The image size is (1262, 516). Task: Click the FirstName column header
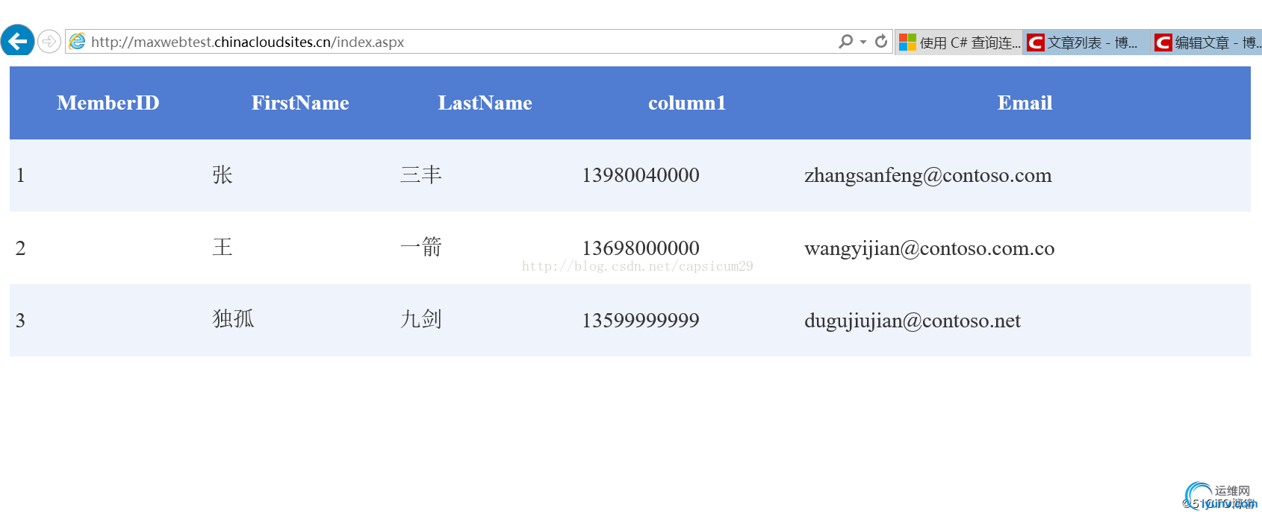[300, 103]
